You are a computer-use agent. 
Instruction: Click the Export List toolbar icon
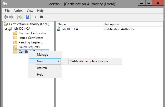click(19, 17)
